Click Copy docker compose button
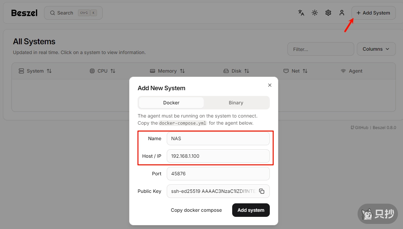 [x=196, y=210]
